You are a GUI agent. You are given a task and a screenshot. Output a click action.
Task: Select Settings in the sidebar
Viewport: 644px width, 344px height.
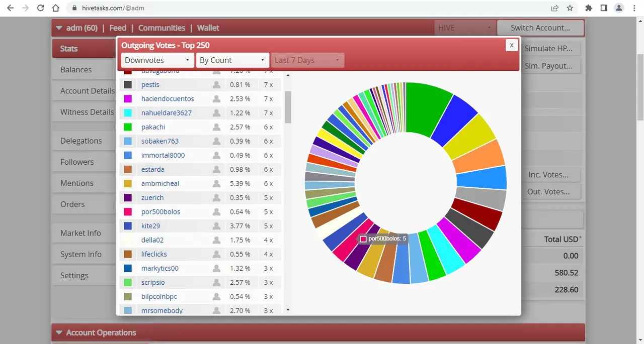point(85,275)
